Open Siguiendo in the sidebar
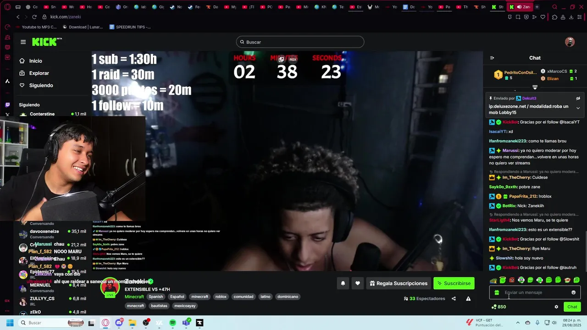 [x=41, y=86]
